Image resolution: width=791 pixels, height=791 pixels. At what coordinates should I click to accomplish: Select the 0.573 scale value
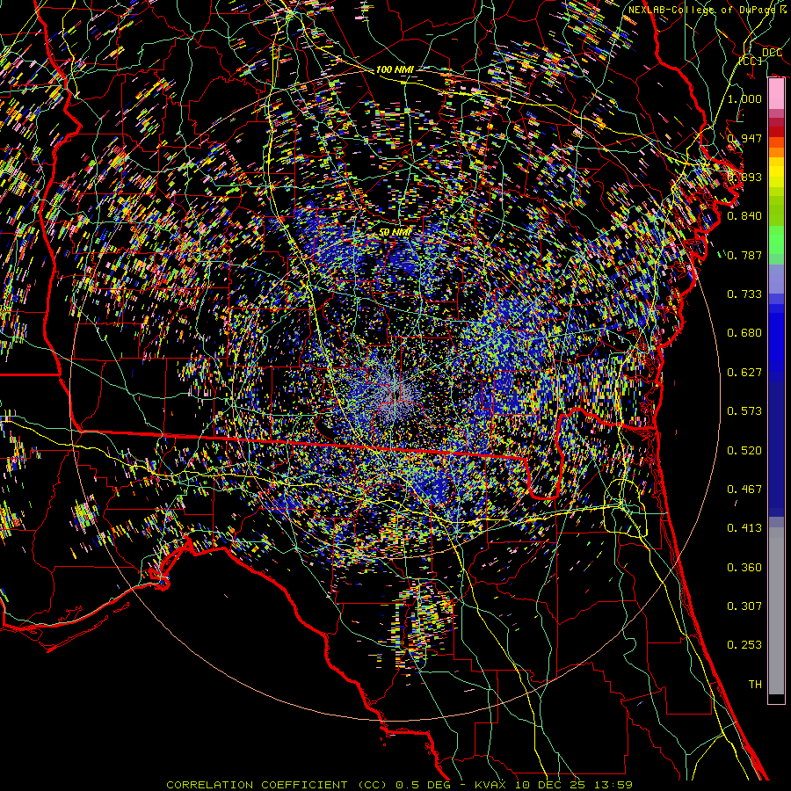(744, 410)
